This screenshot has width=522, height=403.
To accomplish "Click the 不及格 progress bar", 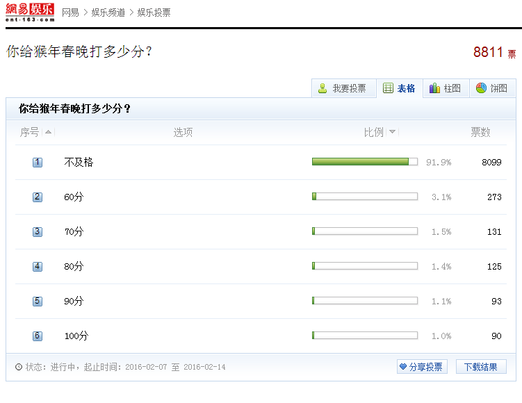I will (364, 162).
